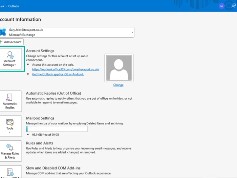Open the Manage COM Add-ins button
The image size is (237, 178).
10,172
